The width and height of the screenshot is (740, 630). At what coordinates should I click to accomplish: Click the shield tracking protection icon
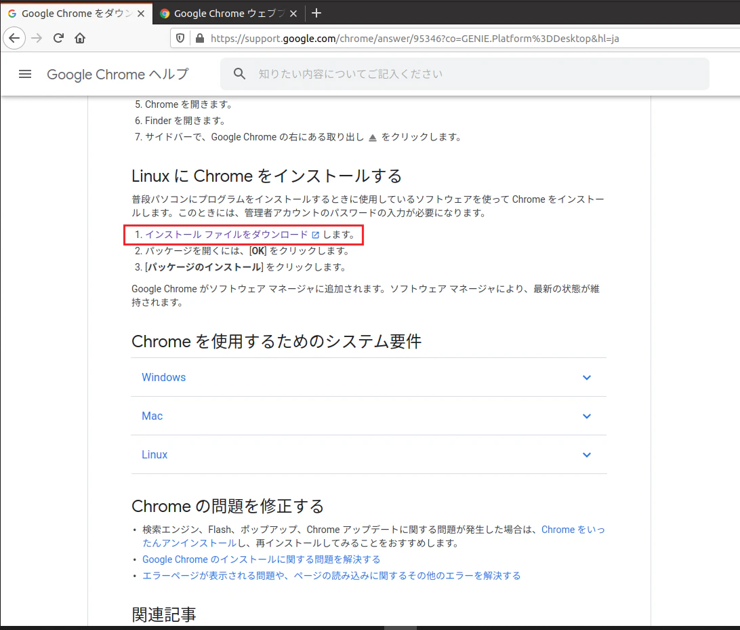(x=180, y=38)
